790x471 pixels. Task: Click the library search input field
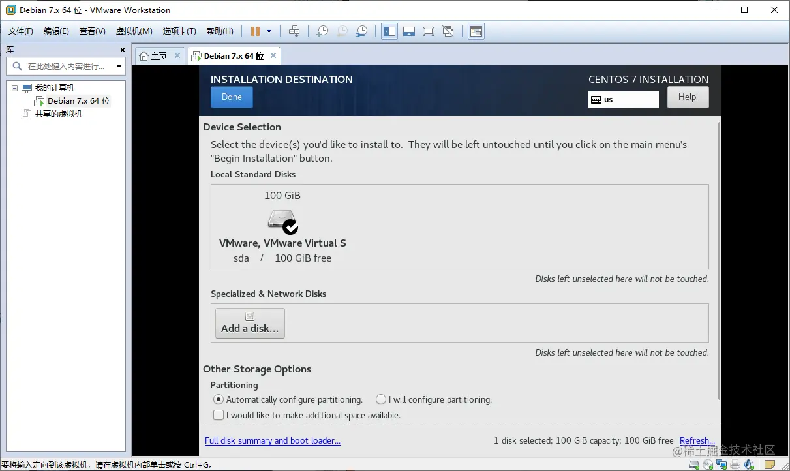click(x=65, y=67)
